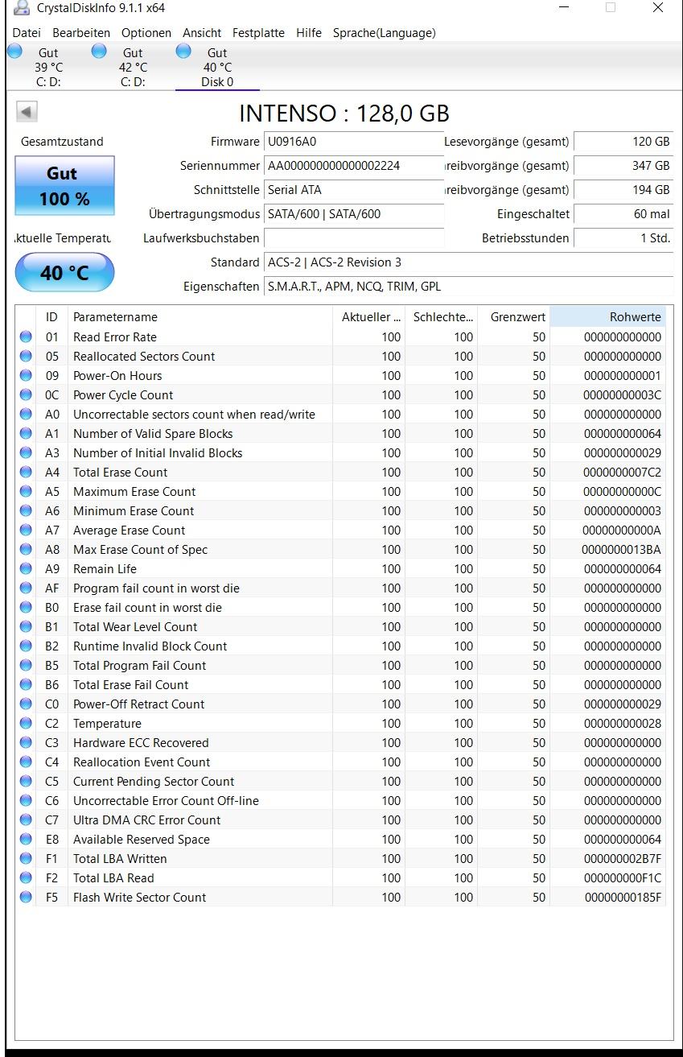Click status orb for Power-Off Retract Count
The height and width of the screenshot is (1057, 683).
pos(26,704)
